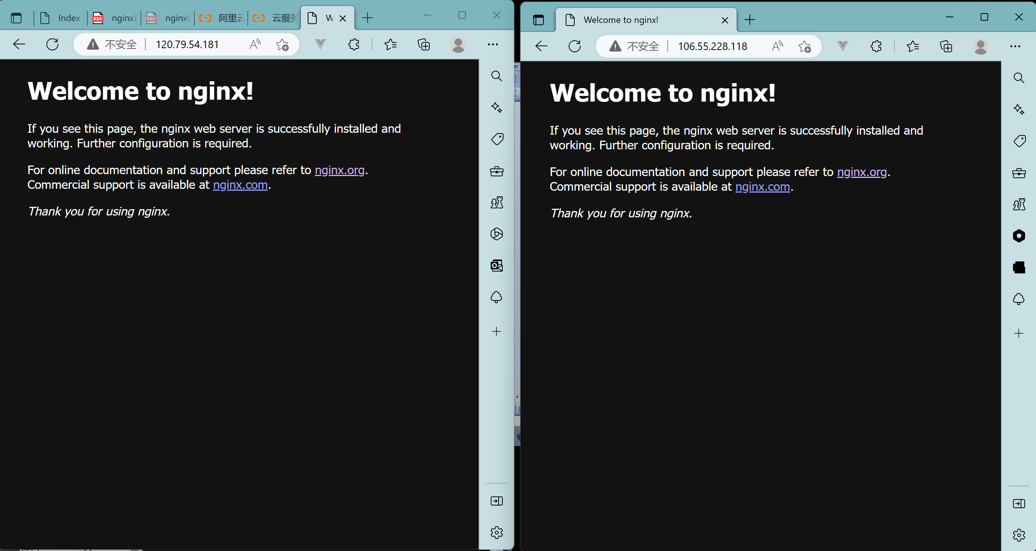Screen dimensions: 1036x551
Task: Go back in the right browser window
Action: (541, 46)
